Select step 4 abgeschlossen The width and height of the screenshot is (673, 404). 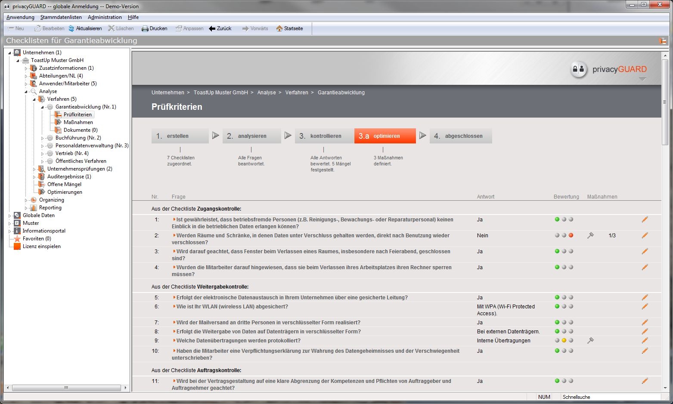coord(461,136)
